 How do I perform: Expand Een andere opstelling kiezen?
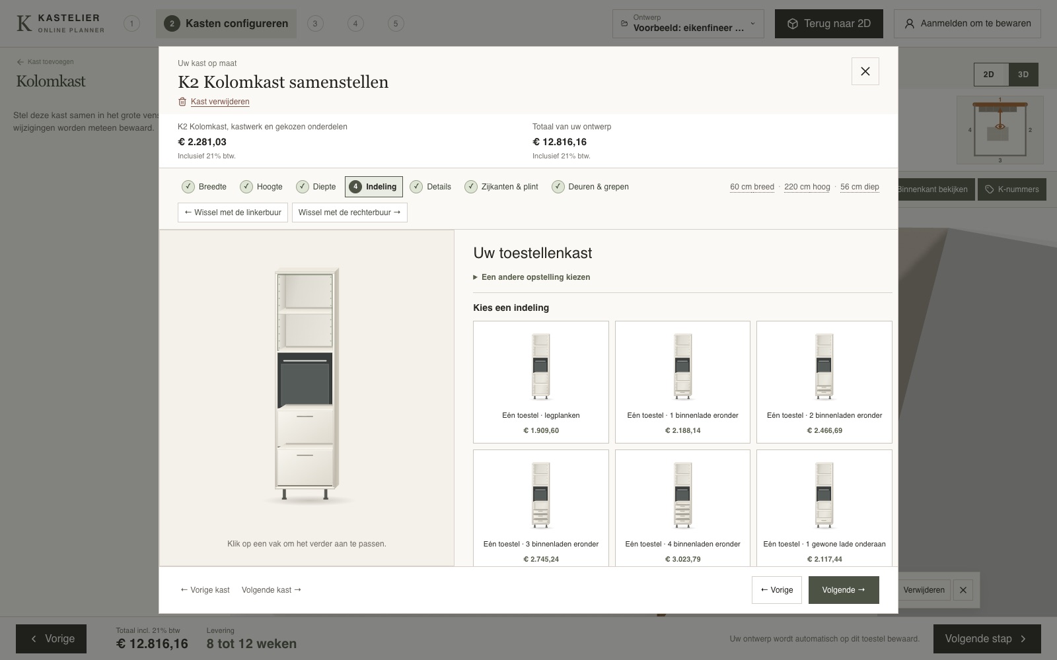tap(532, 277)
